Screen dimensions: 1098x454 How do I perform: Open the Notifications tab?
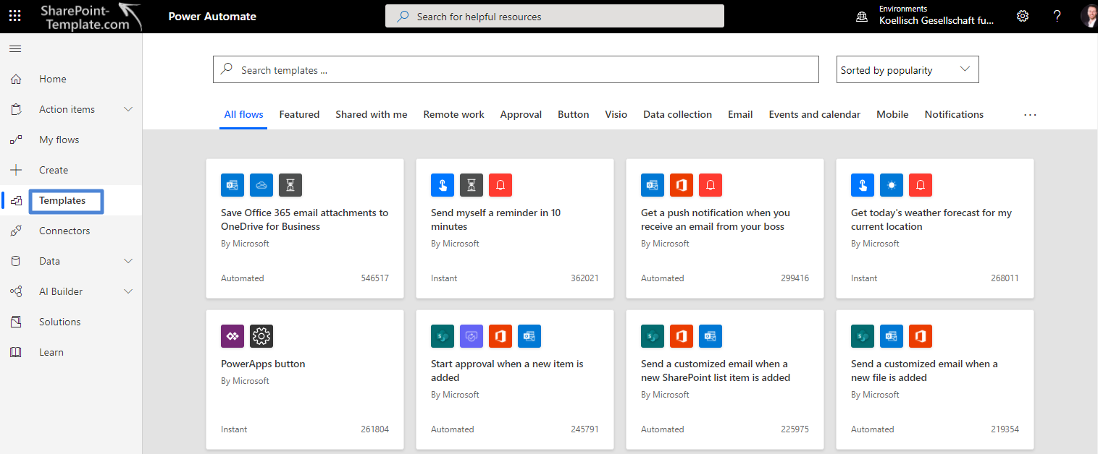coord(954,114)
